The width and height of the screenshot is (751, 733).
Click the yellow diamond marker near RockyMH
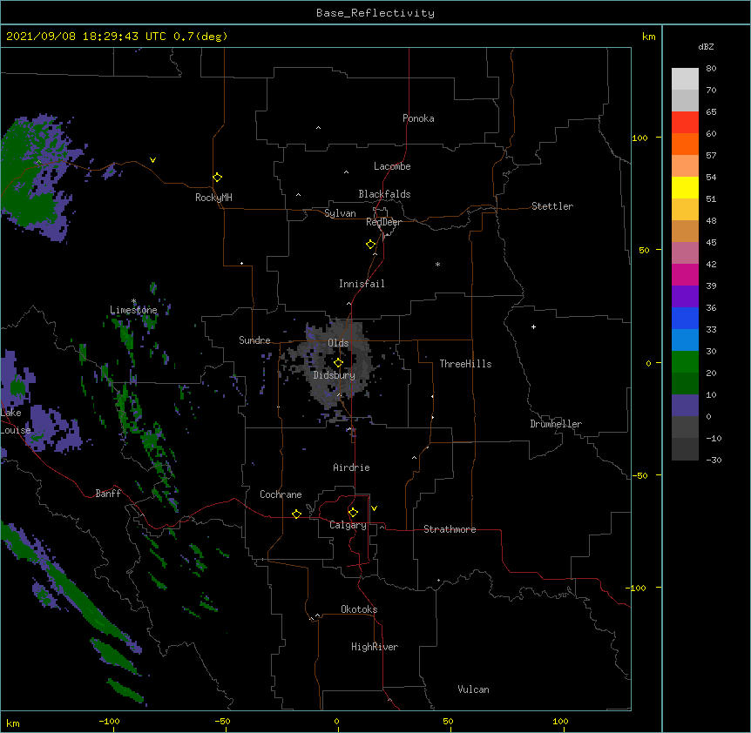(217, 178)
